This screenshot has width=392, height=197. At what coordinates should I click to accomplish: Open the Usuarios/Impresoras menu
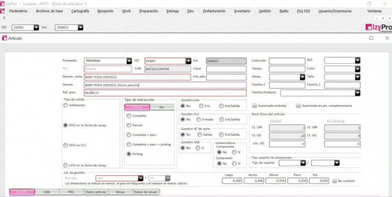(x=335, y=11)
